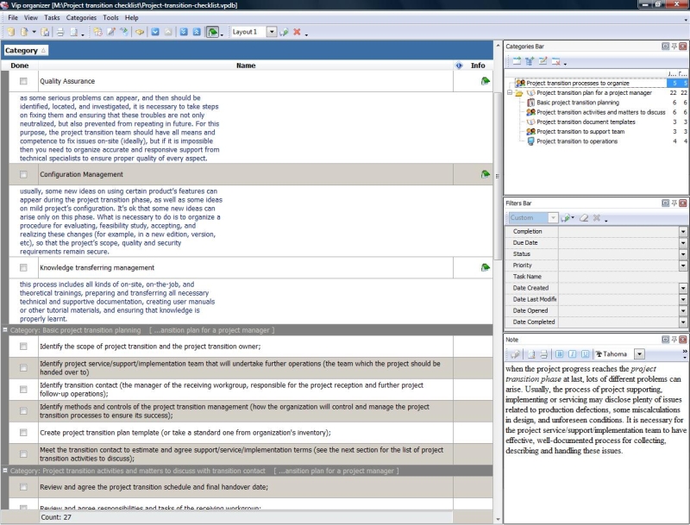Open the Priority filter dropdown
This screenshot has width=690, height=525.
(x=682, y=266)
